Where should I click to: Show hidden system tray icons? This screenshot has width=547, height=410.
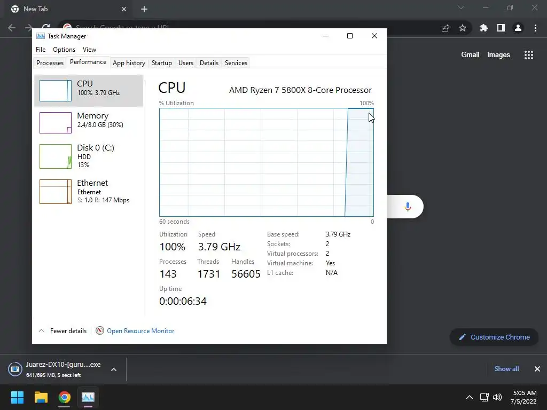click(470, 397)
